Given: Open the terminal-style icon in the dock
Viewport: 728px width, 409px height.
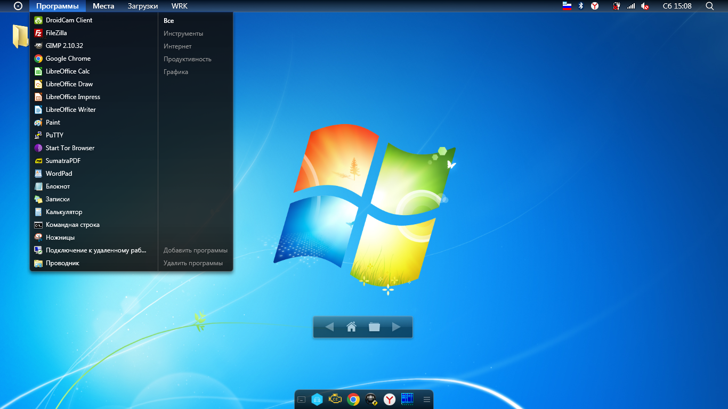Looking at the screenshot, I should click(x=301, y=399).
